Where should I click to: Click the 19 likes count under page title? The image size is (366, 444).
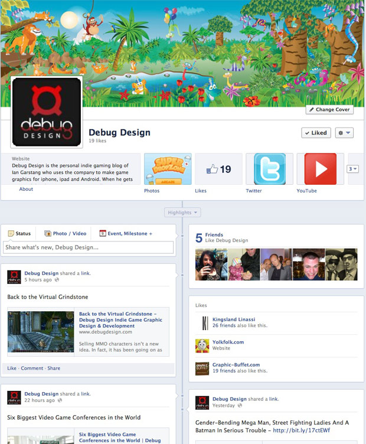tap(97, 141)
